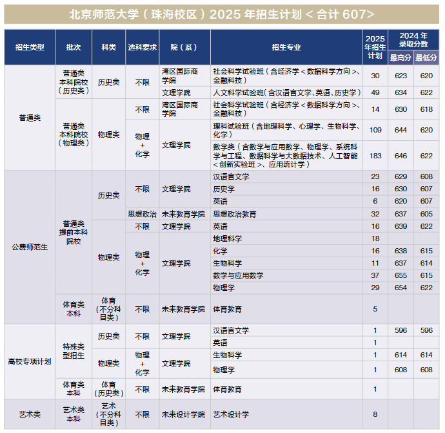Click plan number 5 in 公费师范生 体育教育 row
445x433 pixels.
point(375,309)
